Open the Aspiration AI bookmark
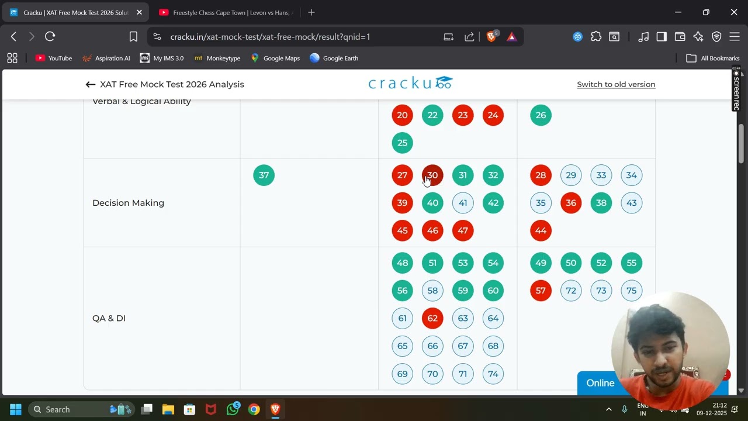Screen dimensions: 748x421 coord(106,58)
